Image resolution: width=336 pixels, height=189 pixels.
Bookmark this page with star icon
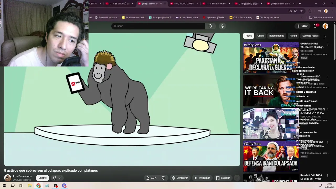click(x=301, y=11)
